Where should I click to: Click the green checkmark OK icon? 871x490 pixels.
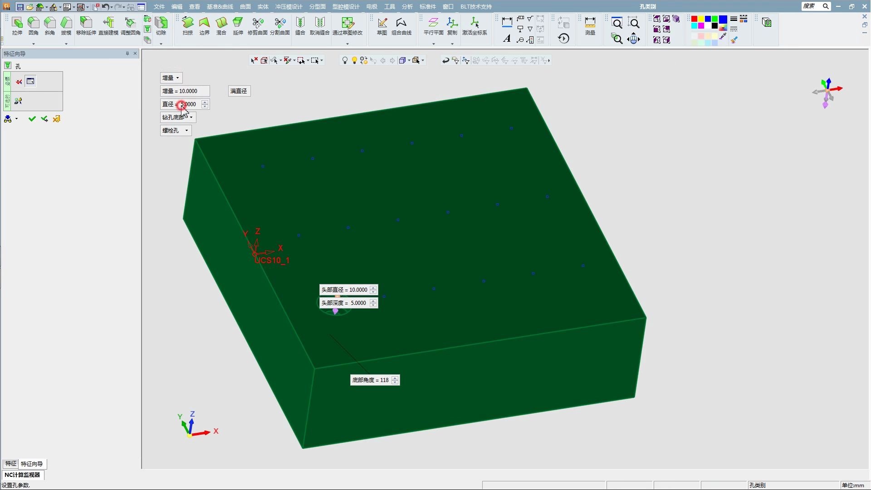click(32, 119)
